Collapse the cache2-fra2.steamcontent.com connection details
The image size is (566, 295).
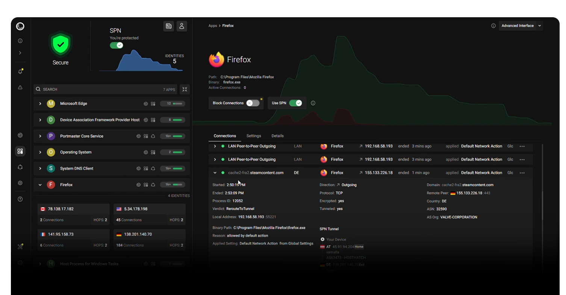click(215, 173)
